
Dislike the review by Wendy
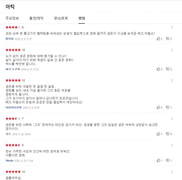[x=168, y=160]
